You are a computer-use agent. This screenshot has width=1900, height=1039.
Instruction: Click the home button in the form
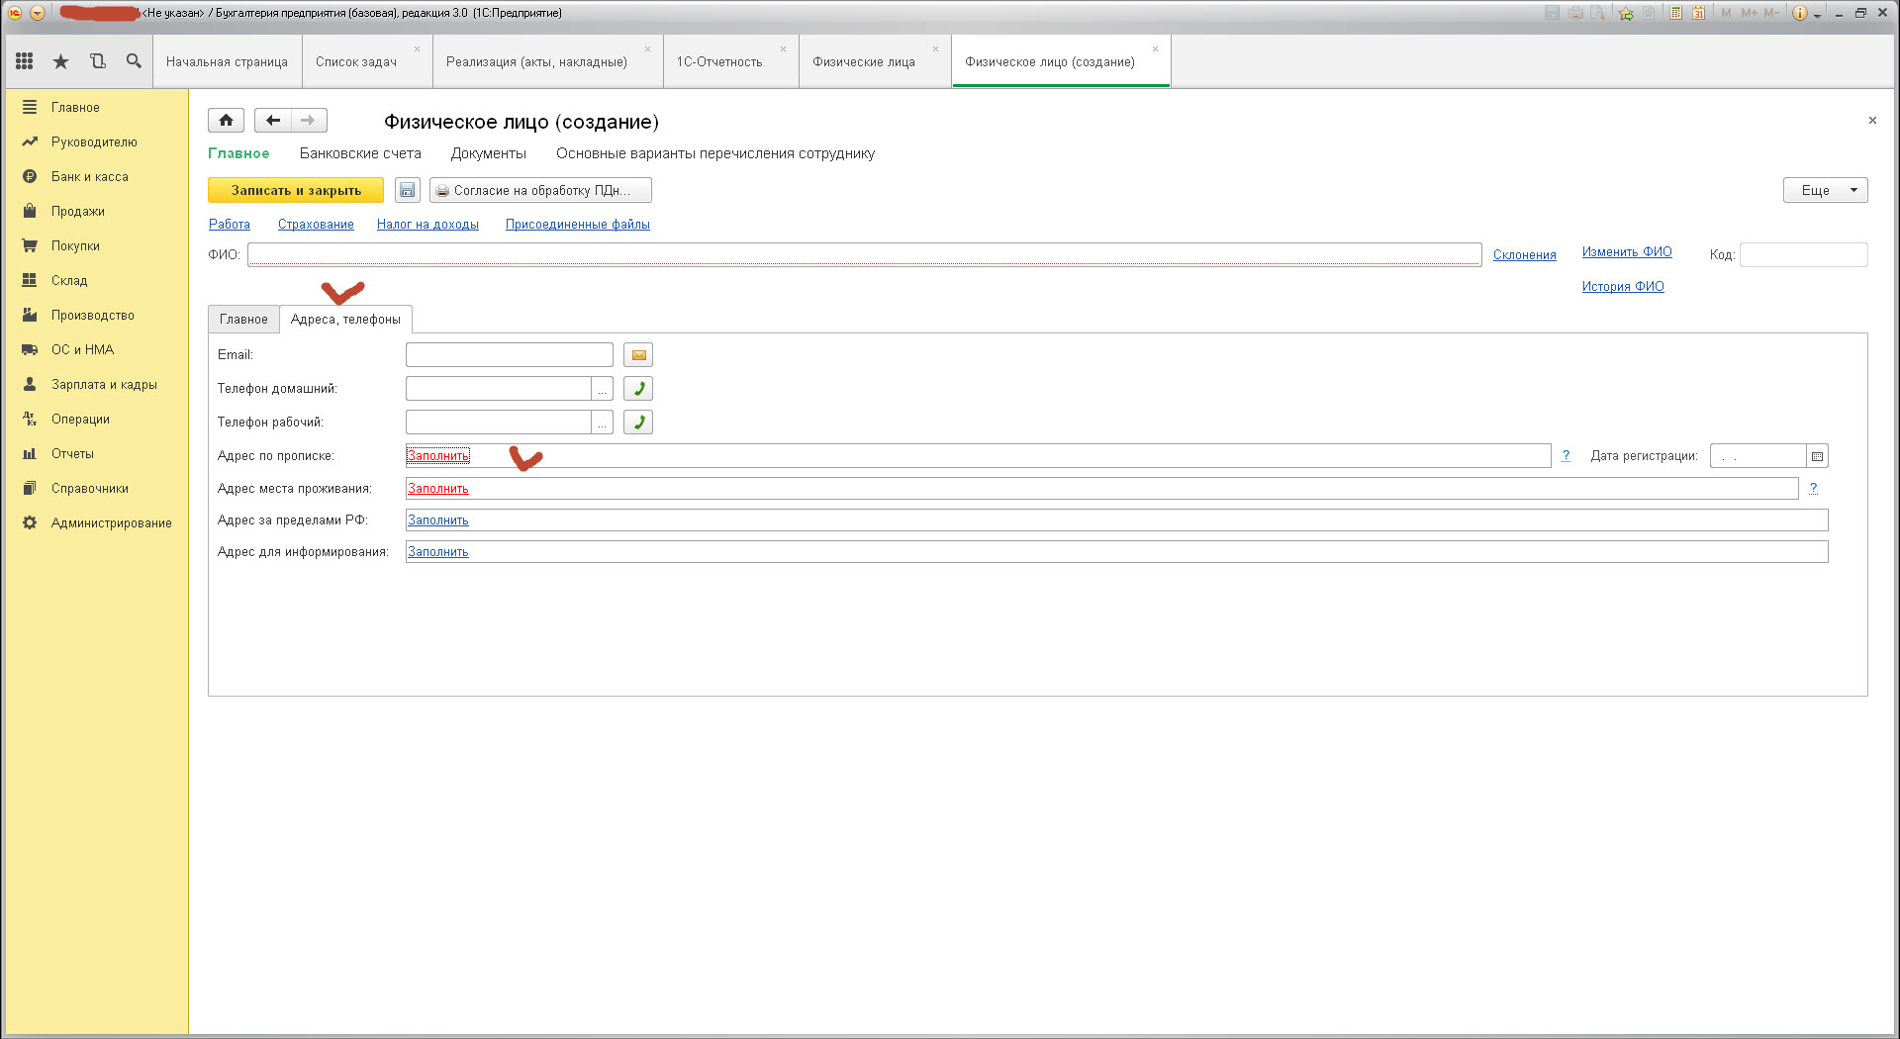(x=226, y=121)
